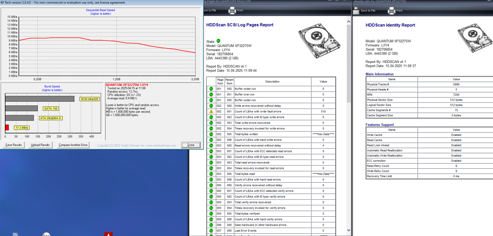Open the www.simplisoftware.com link
Viewport: 493px width, 236px height.
coord(161,145)
